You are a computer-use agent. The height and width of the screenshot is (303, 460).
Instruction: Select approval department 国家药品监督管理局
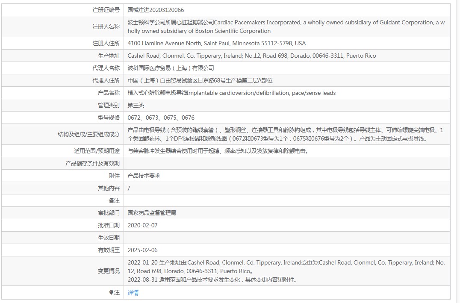pos(152,213)
